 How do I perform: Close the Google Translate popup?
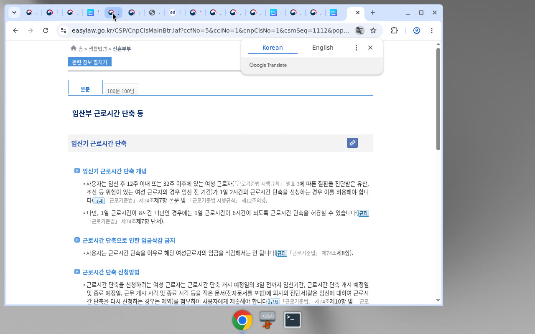tap(370, 48)
